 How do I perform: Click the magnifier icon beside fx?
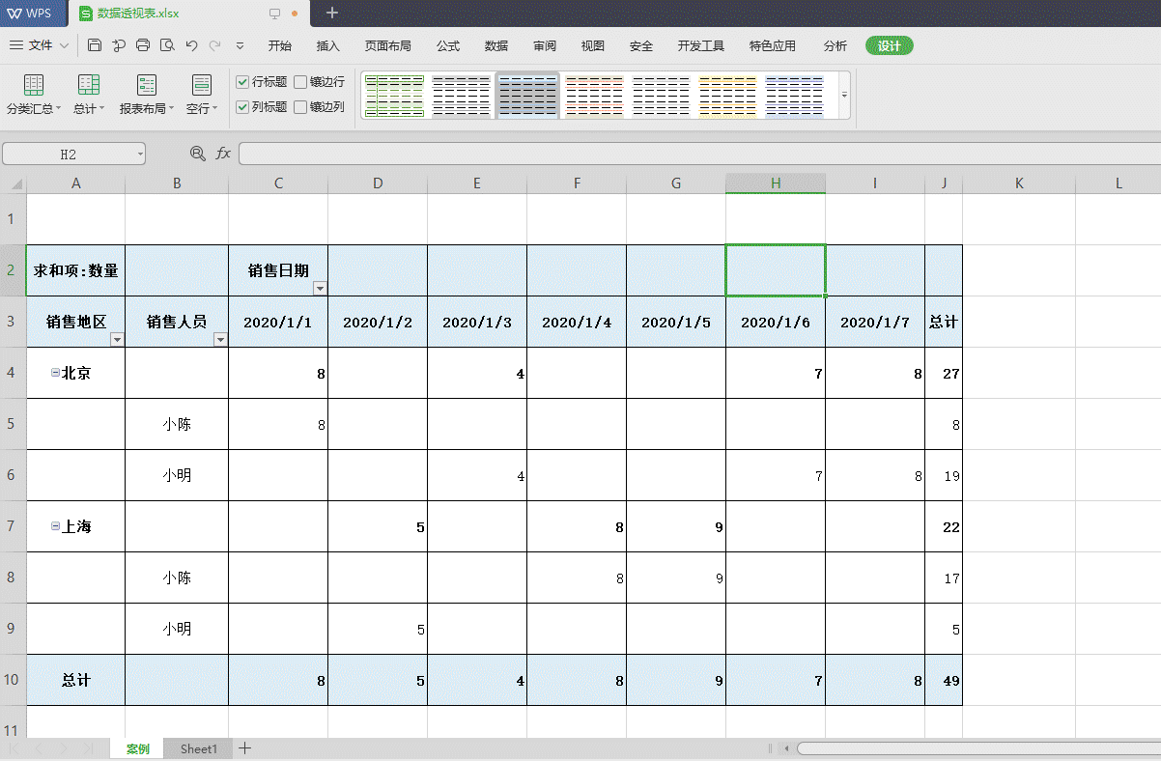tap(198, 154)
